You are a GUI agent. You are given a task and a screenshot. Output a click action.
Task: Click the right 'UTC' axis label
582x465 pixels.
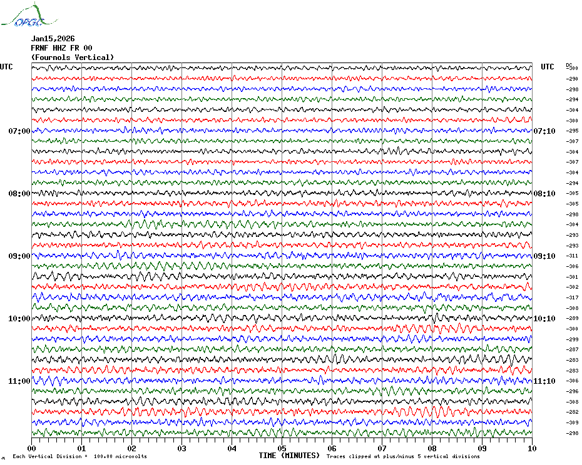547,67
